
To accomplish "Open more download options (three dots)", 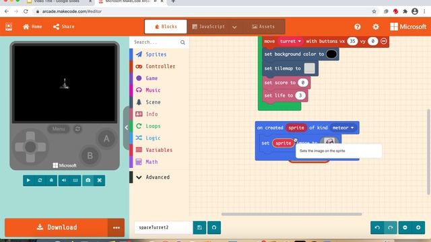I will point(117,227).
